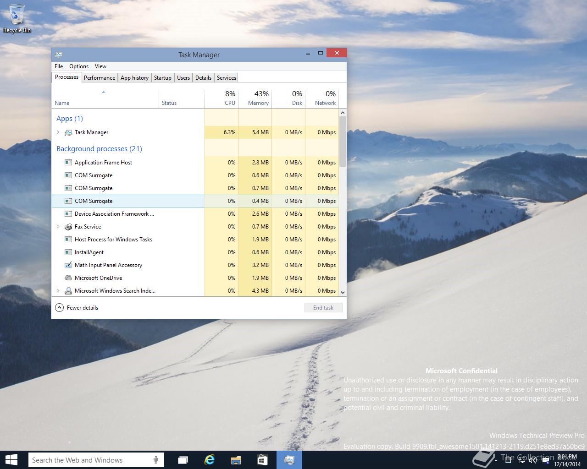This screenshot has height=469, width=587.
Task: Click the Application Frame Host 2.8 MB cell
Action: (x=255, y=163)
